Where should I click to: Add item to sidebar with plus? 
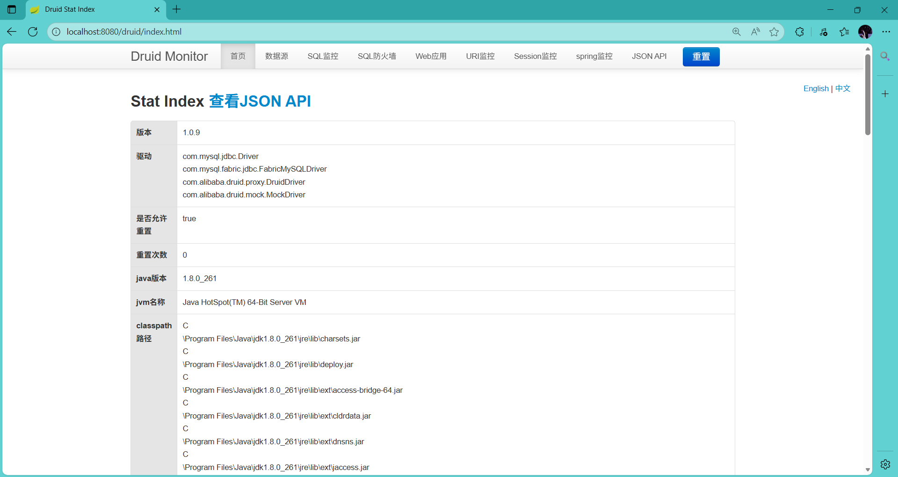click(885, 94)
